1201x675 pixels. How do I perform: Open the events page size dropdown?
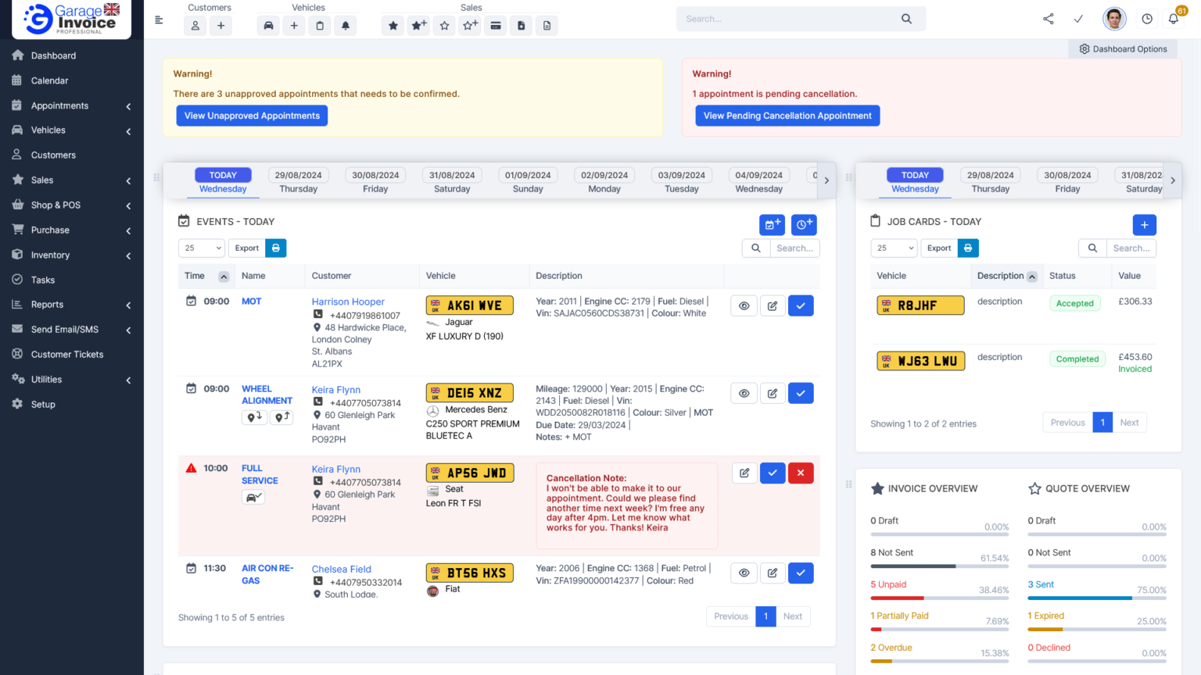click(x=201, y=248)
